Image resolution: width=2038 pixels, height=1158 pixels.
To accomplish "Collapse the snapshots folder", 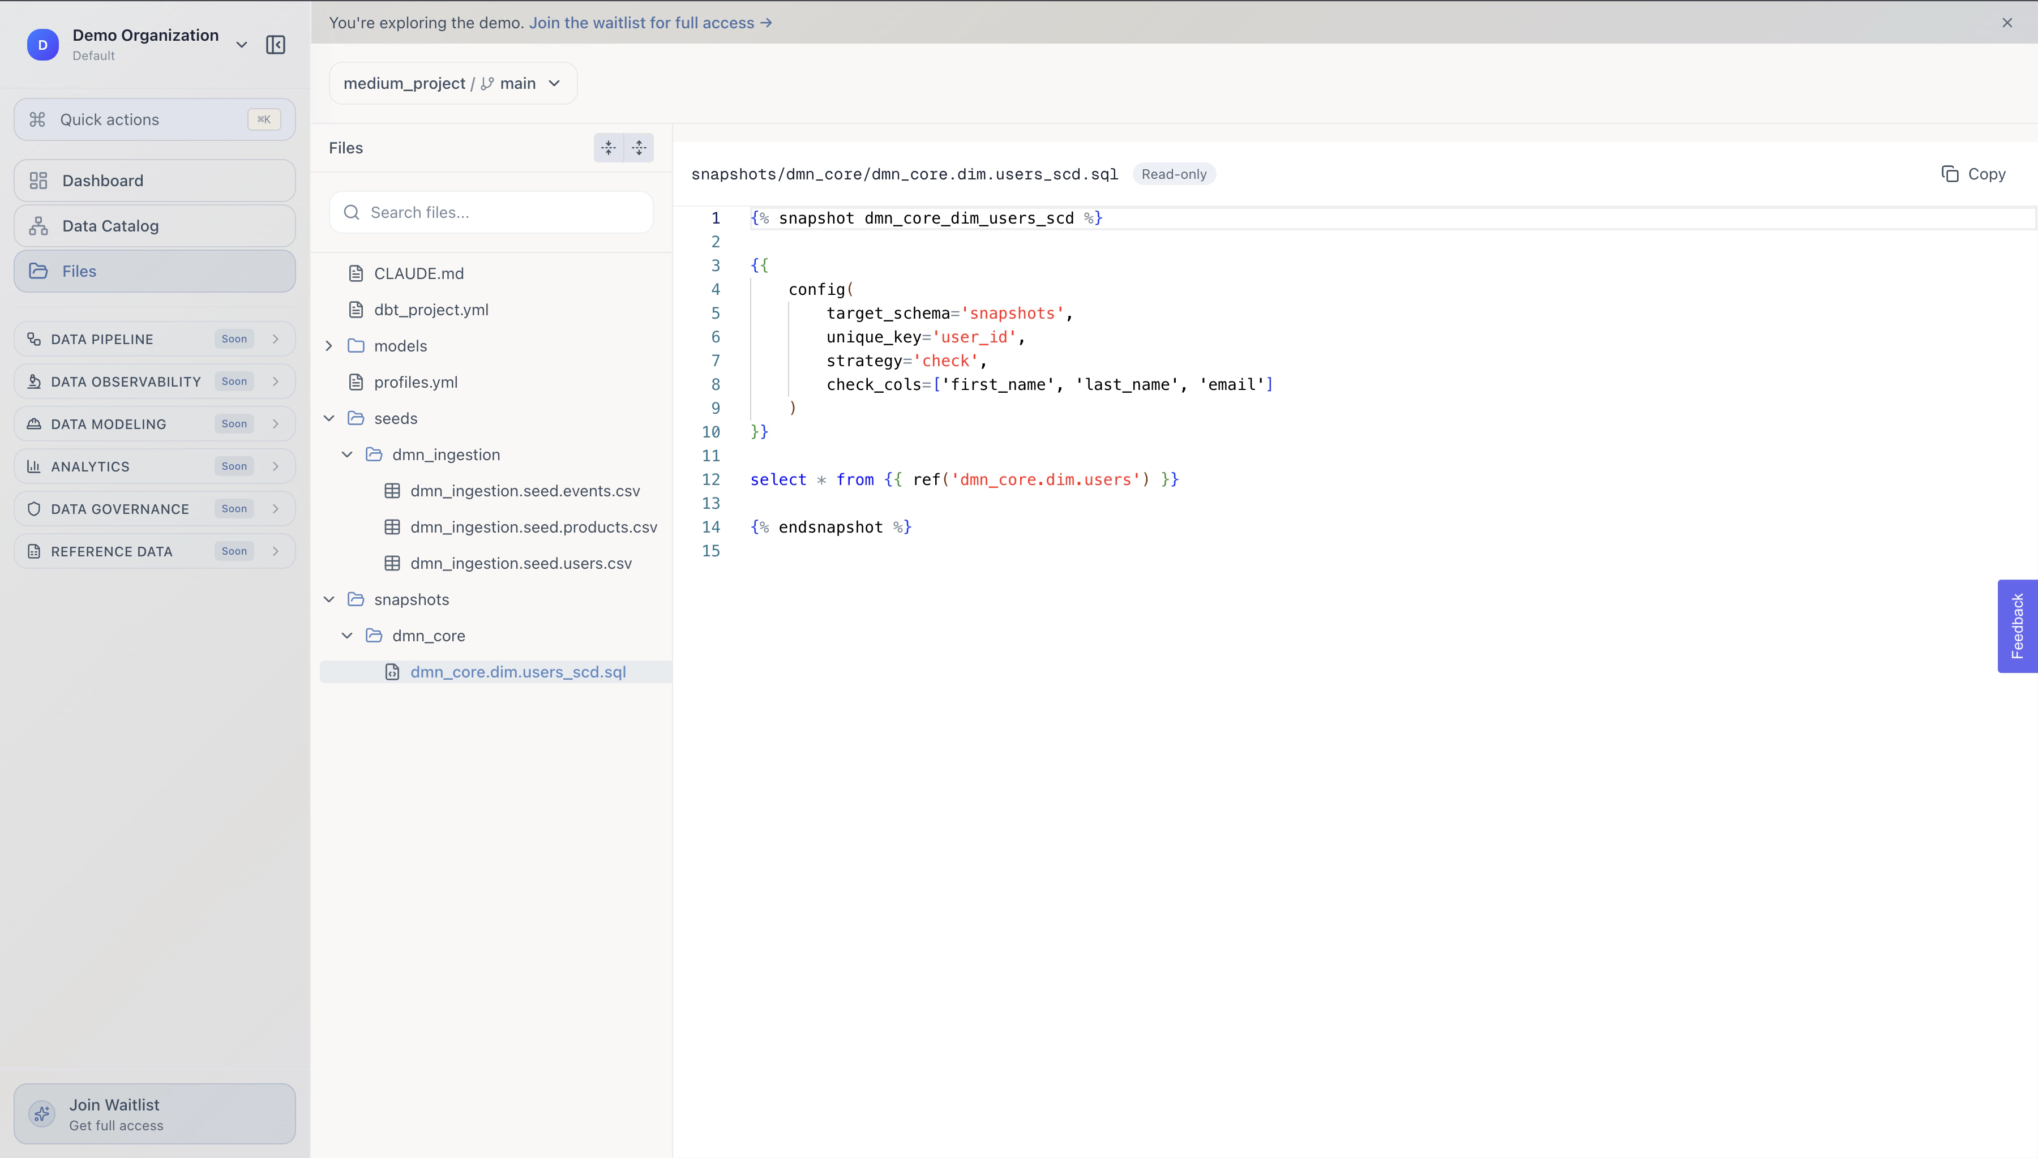I will click(329, 600).
